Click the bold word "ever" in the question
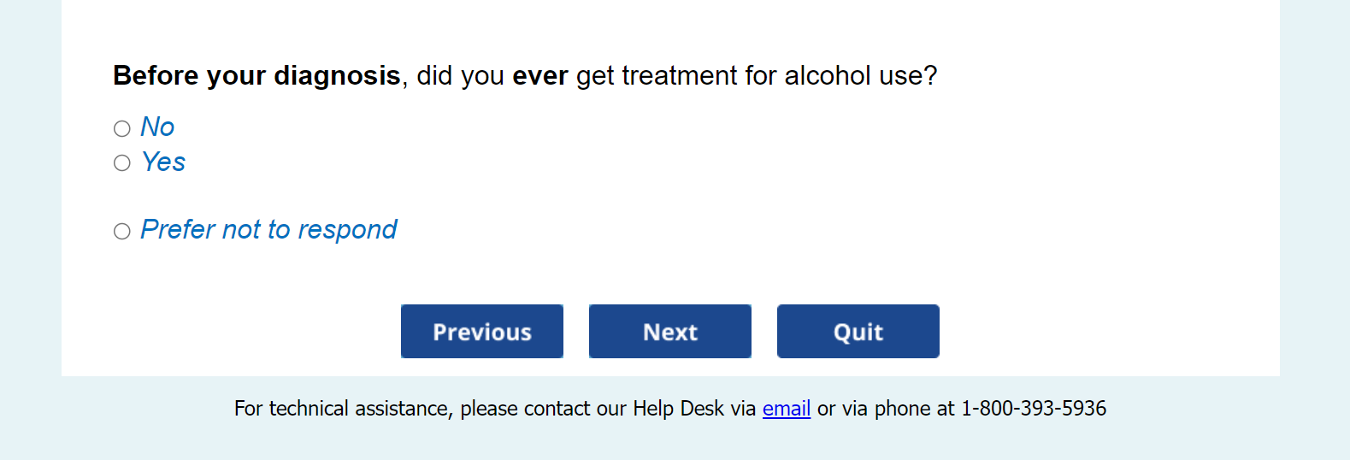Screen dimensions: 1350x460 539,76
